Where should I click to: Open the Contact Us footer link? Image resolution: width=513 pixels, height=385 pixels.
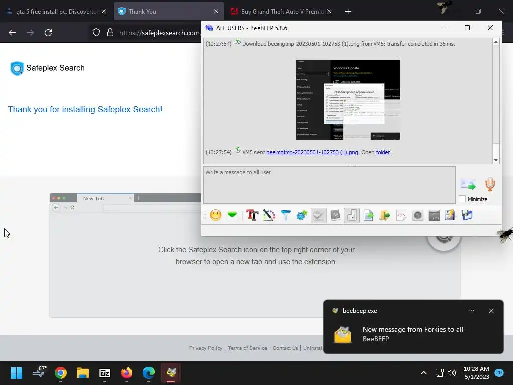(x=285, y=348)
